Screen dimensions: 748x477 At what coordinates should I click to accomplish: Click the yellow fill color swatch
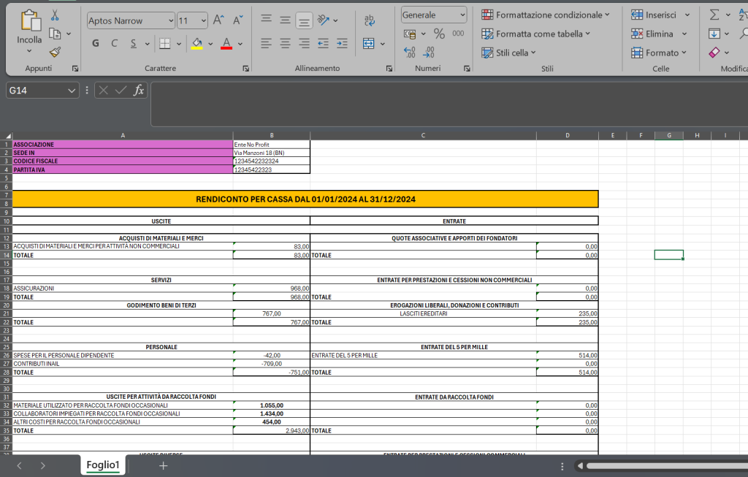[196, 44]
